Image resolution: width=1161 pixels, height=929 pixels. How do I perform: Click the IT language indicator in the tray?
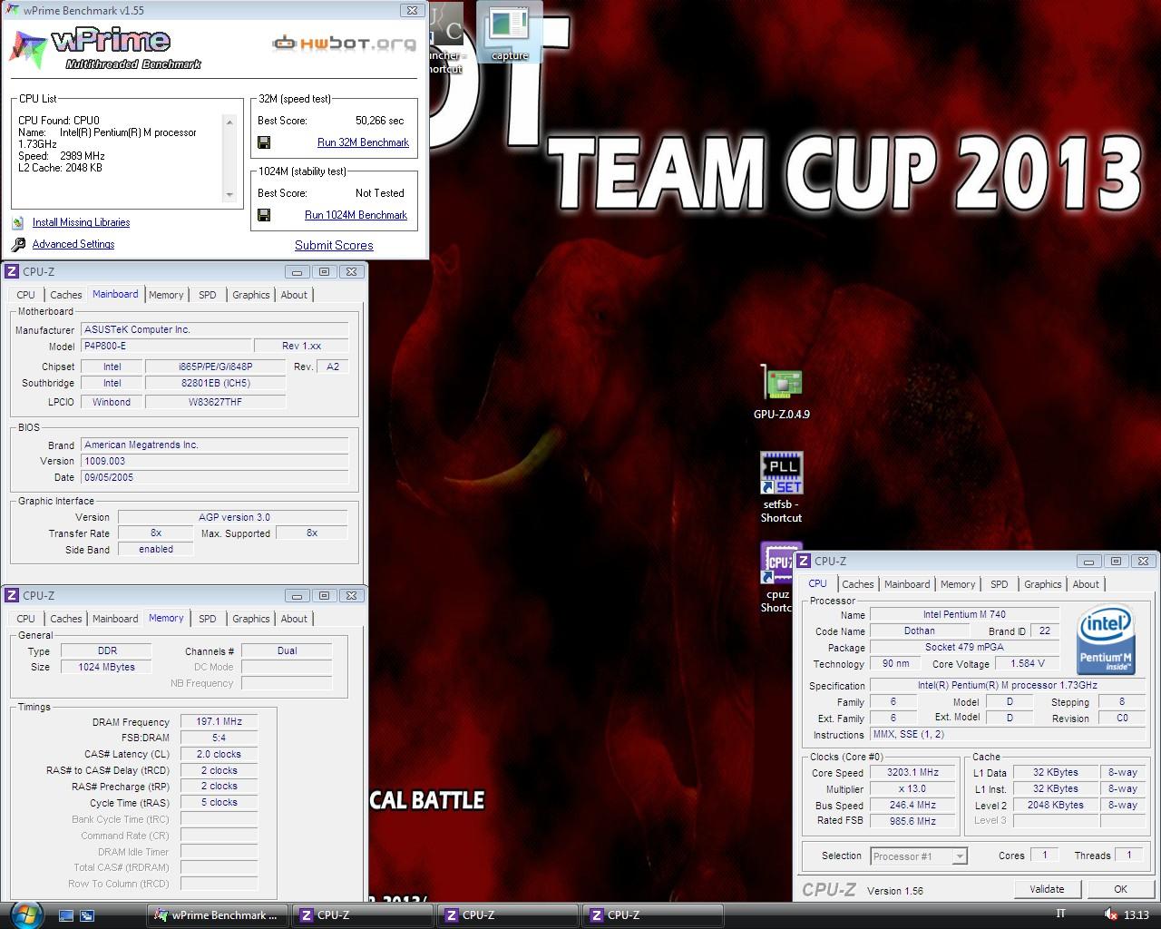1060,914
